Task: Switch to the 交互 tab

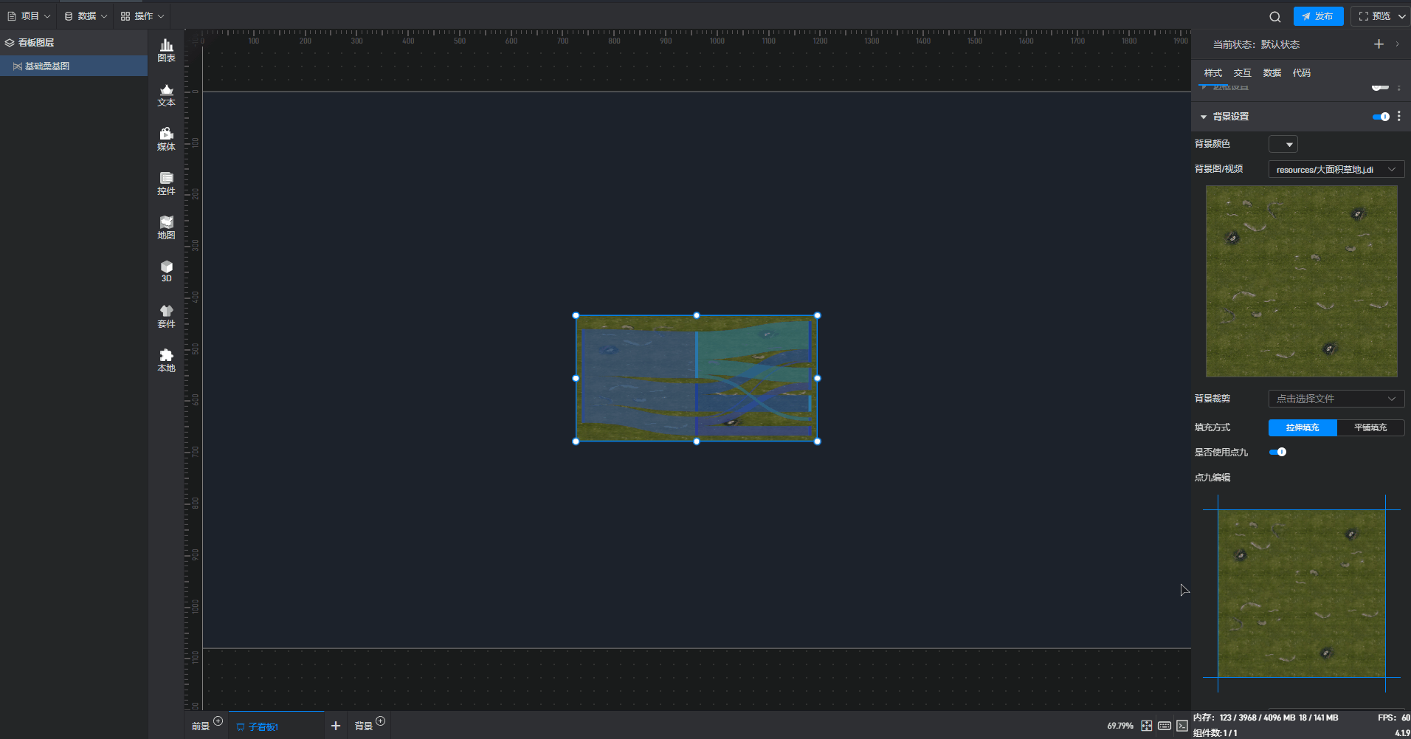Action: (1242, 72)
